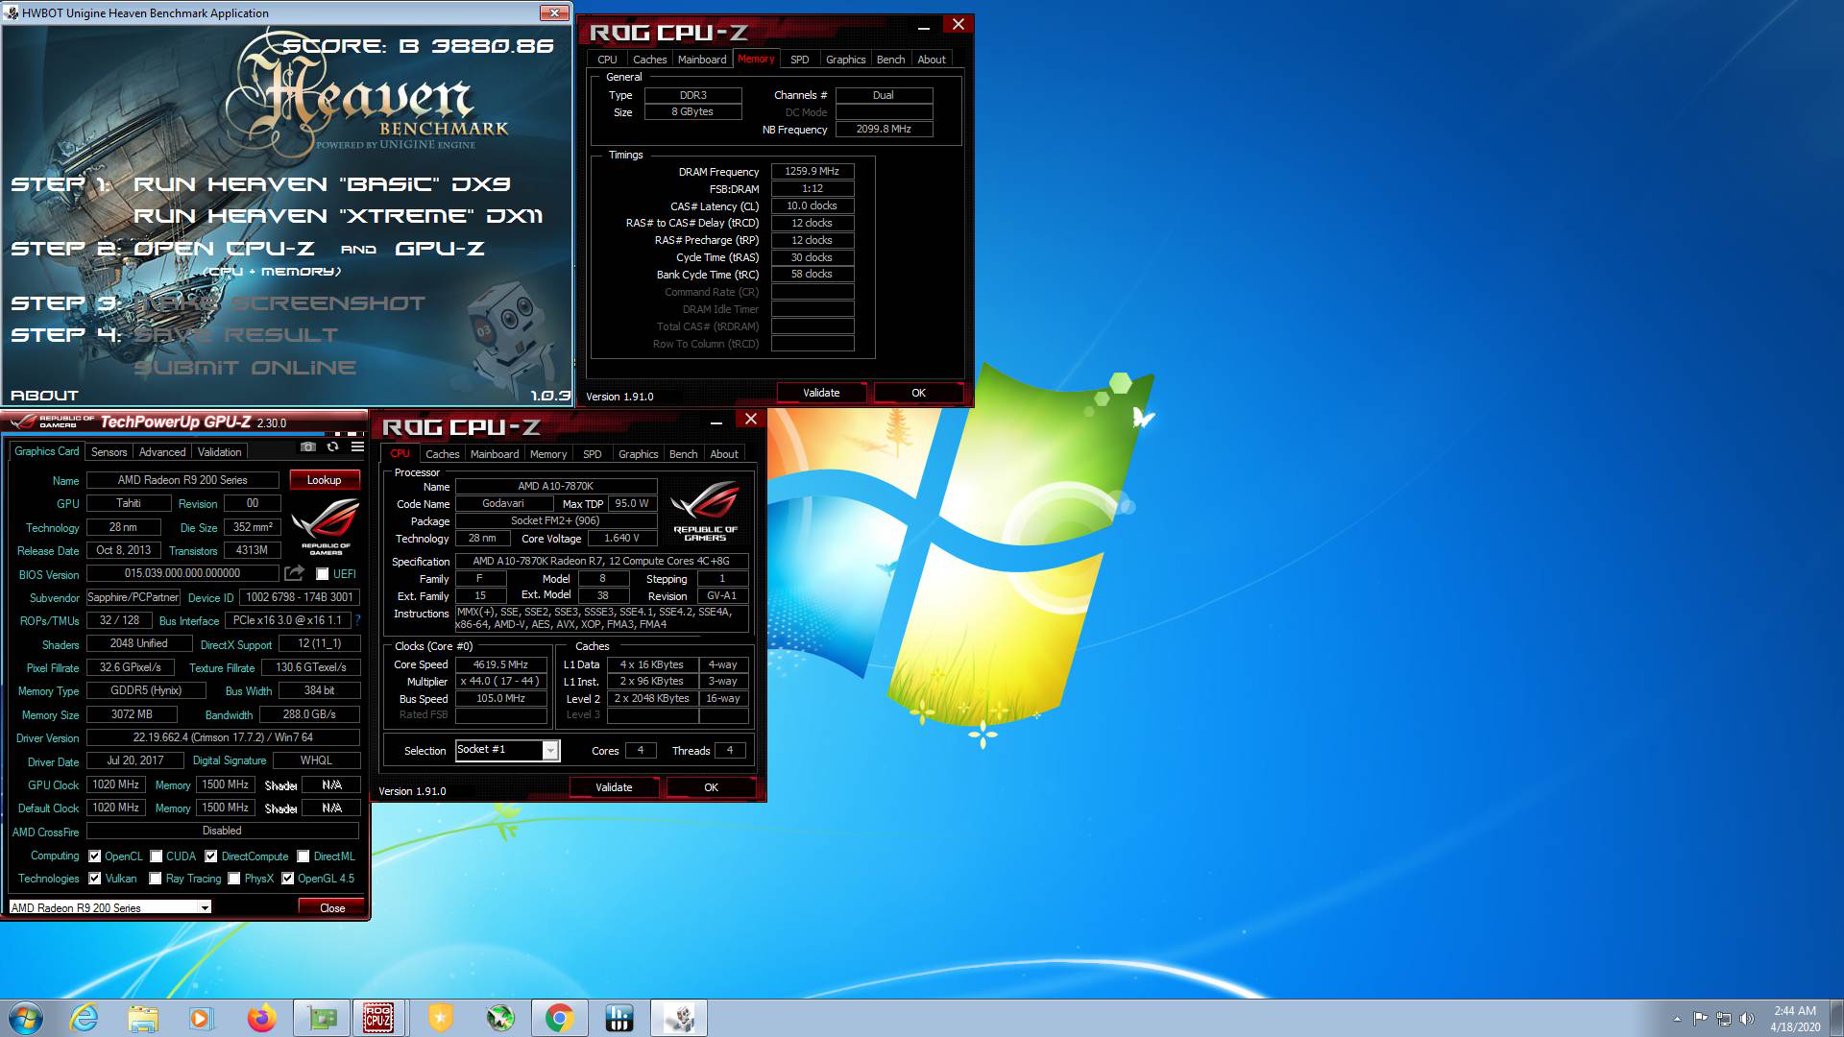1844x1037 pixels.
Task: Click the green round taskbar icon
Action: coord(499,1018)
